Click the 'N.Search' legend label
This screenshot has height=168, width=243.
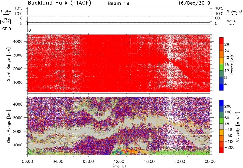coord(234,11)
